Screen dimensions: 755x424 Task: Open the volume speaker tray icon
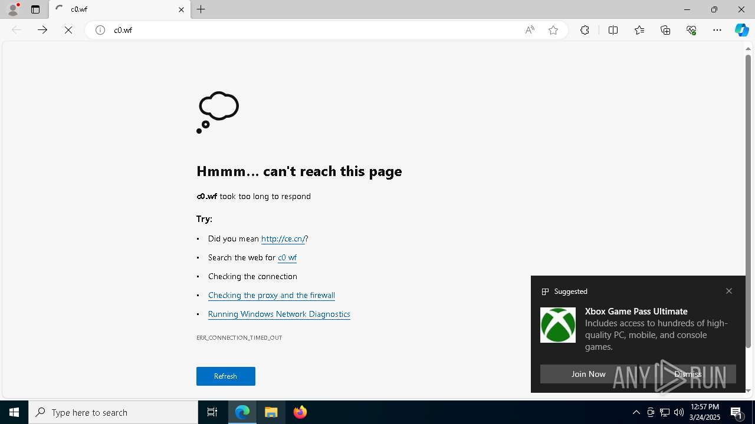[x=679, y=412]
